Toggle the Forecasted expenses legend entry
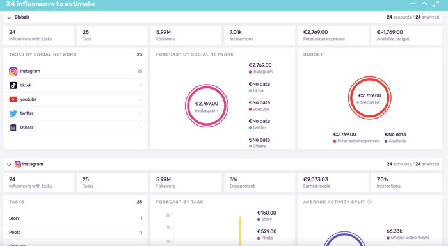 [356, 141]
